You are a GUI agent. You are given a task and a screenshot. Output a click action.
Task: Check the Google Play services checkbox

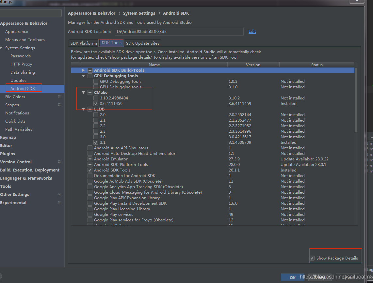[x=90, y=215]
